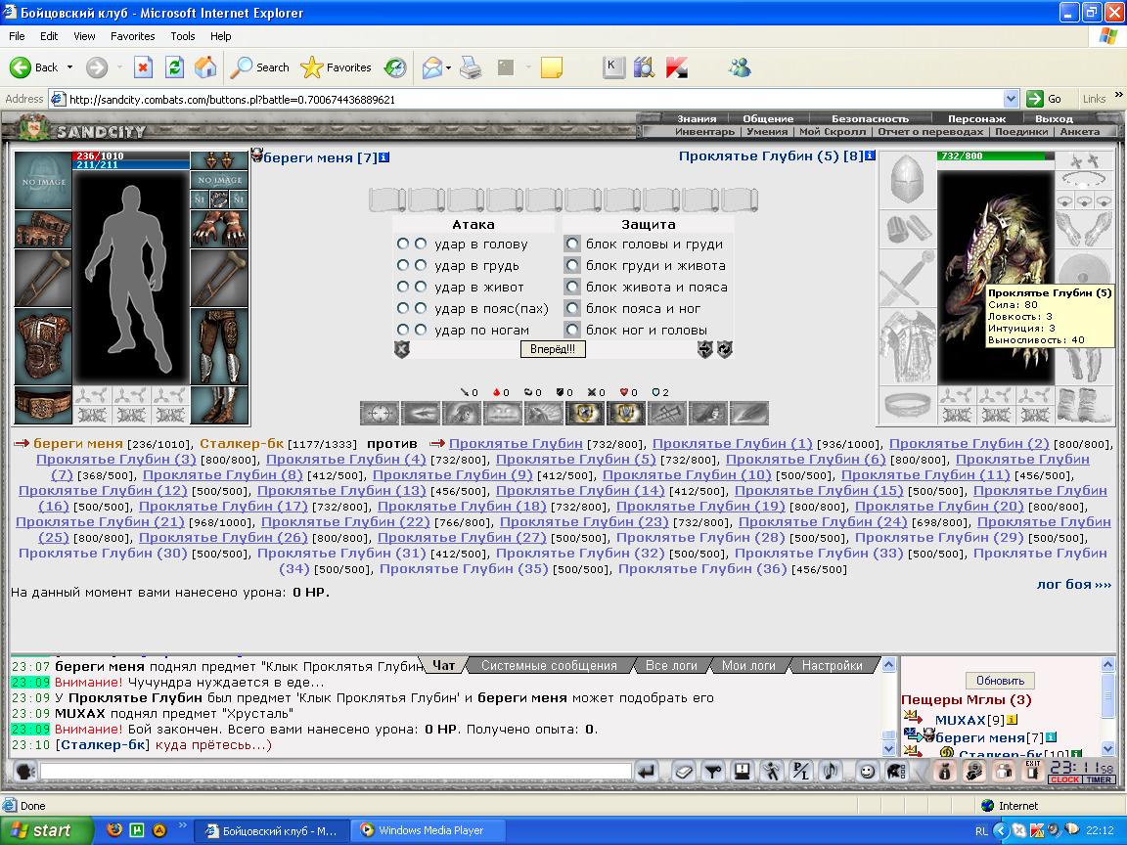Use the arrow-shaped skill icon
The width and height of the screenshot is (1127, 845).
coord(421,413)
